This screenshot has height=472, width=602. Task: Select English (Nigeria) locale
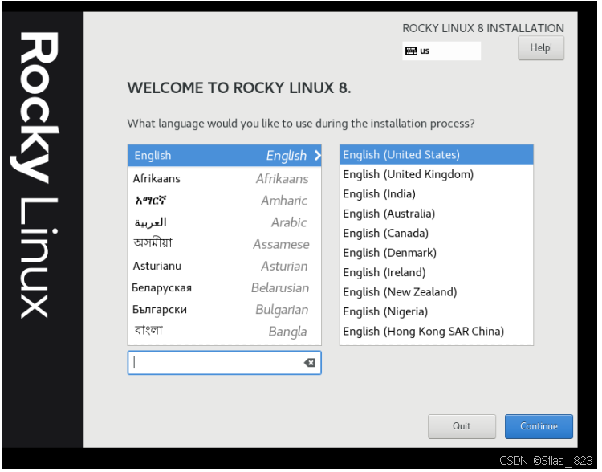[438, 312]
